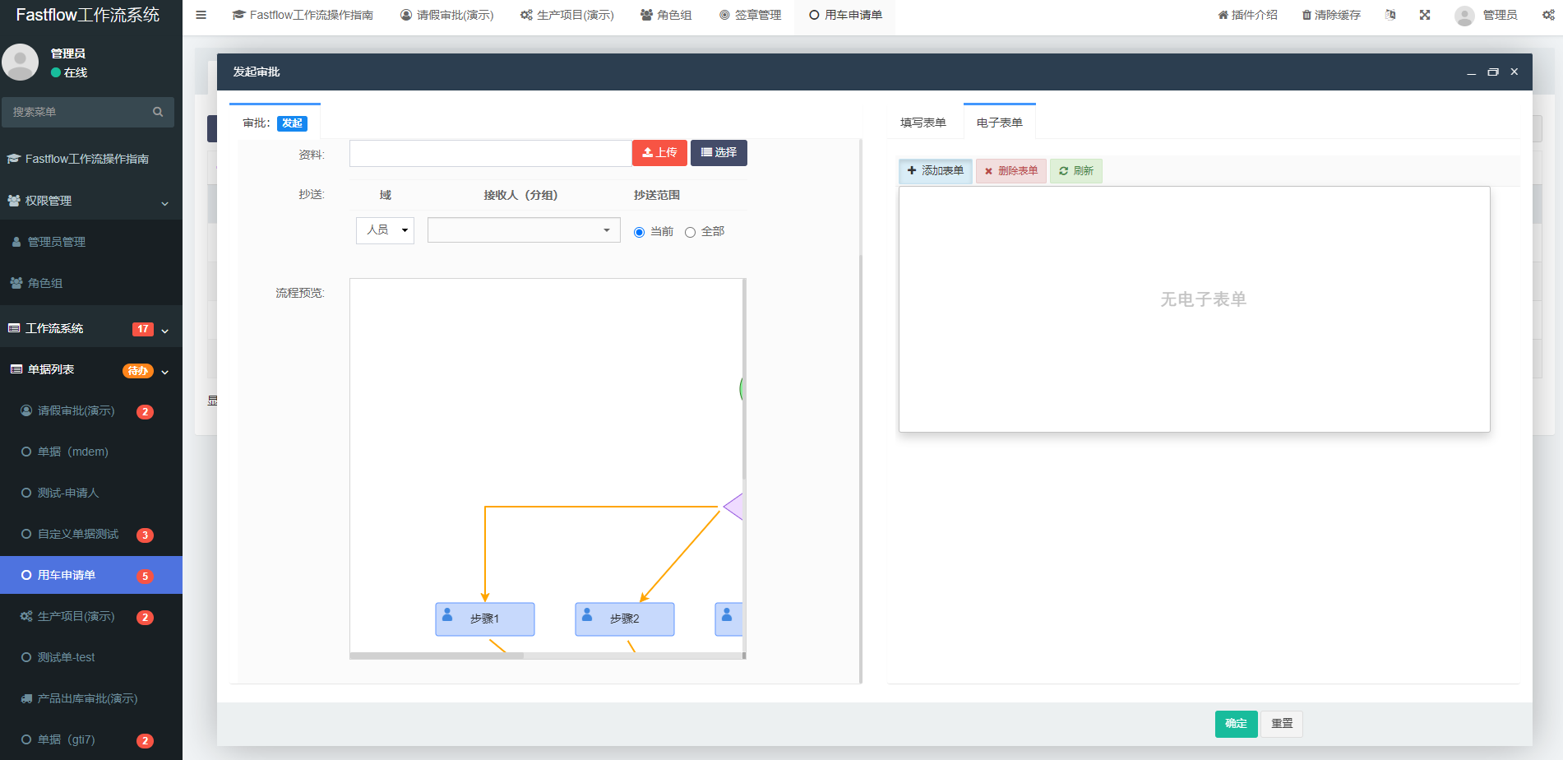The image size is (1563, 760).
Task: Click the purple decision diamond in flowchart
Action: [x=733, y=507]
